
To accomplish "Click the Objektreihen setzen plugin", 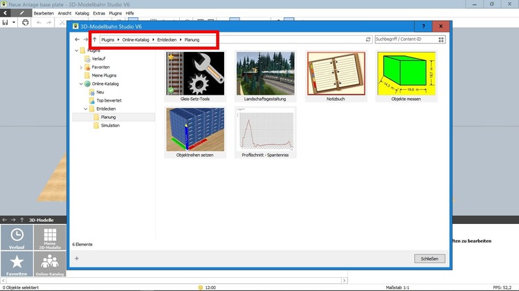I will point(196,129).
